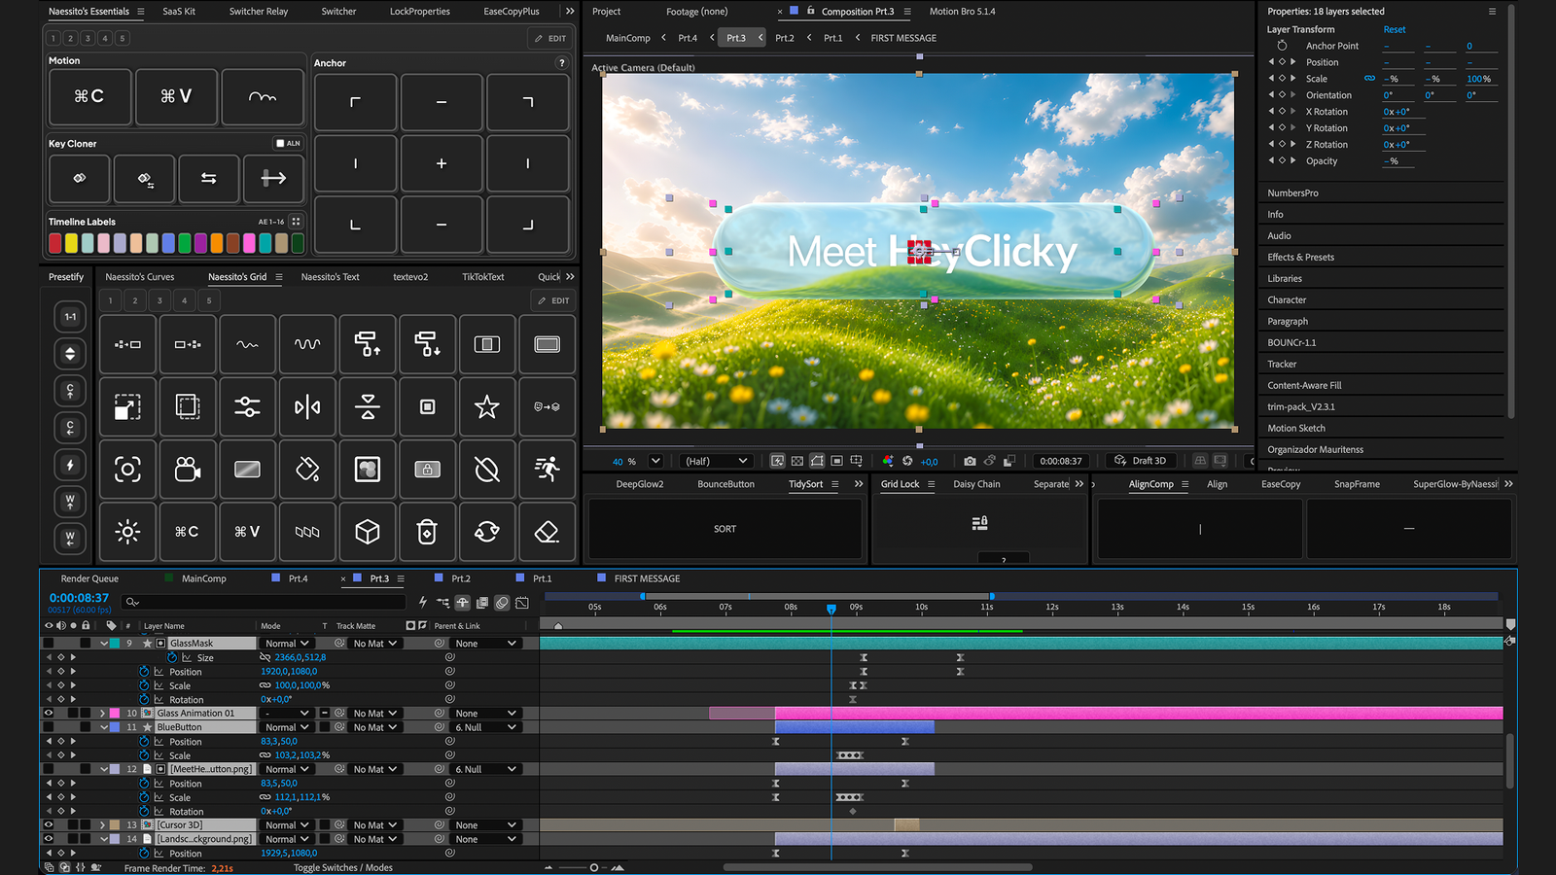Viewport: 1556px width, 875px height.
Task: Click the SORT button in TidySort
Action: [x=725, y=529]
